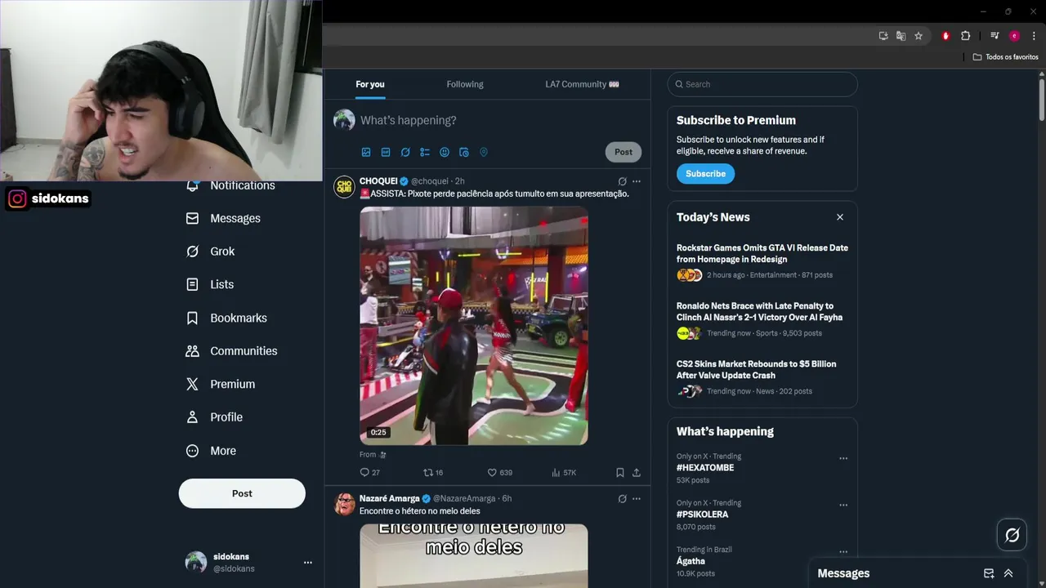
Task: Like the CHOQUEI post
Action: click(499, 472)
